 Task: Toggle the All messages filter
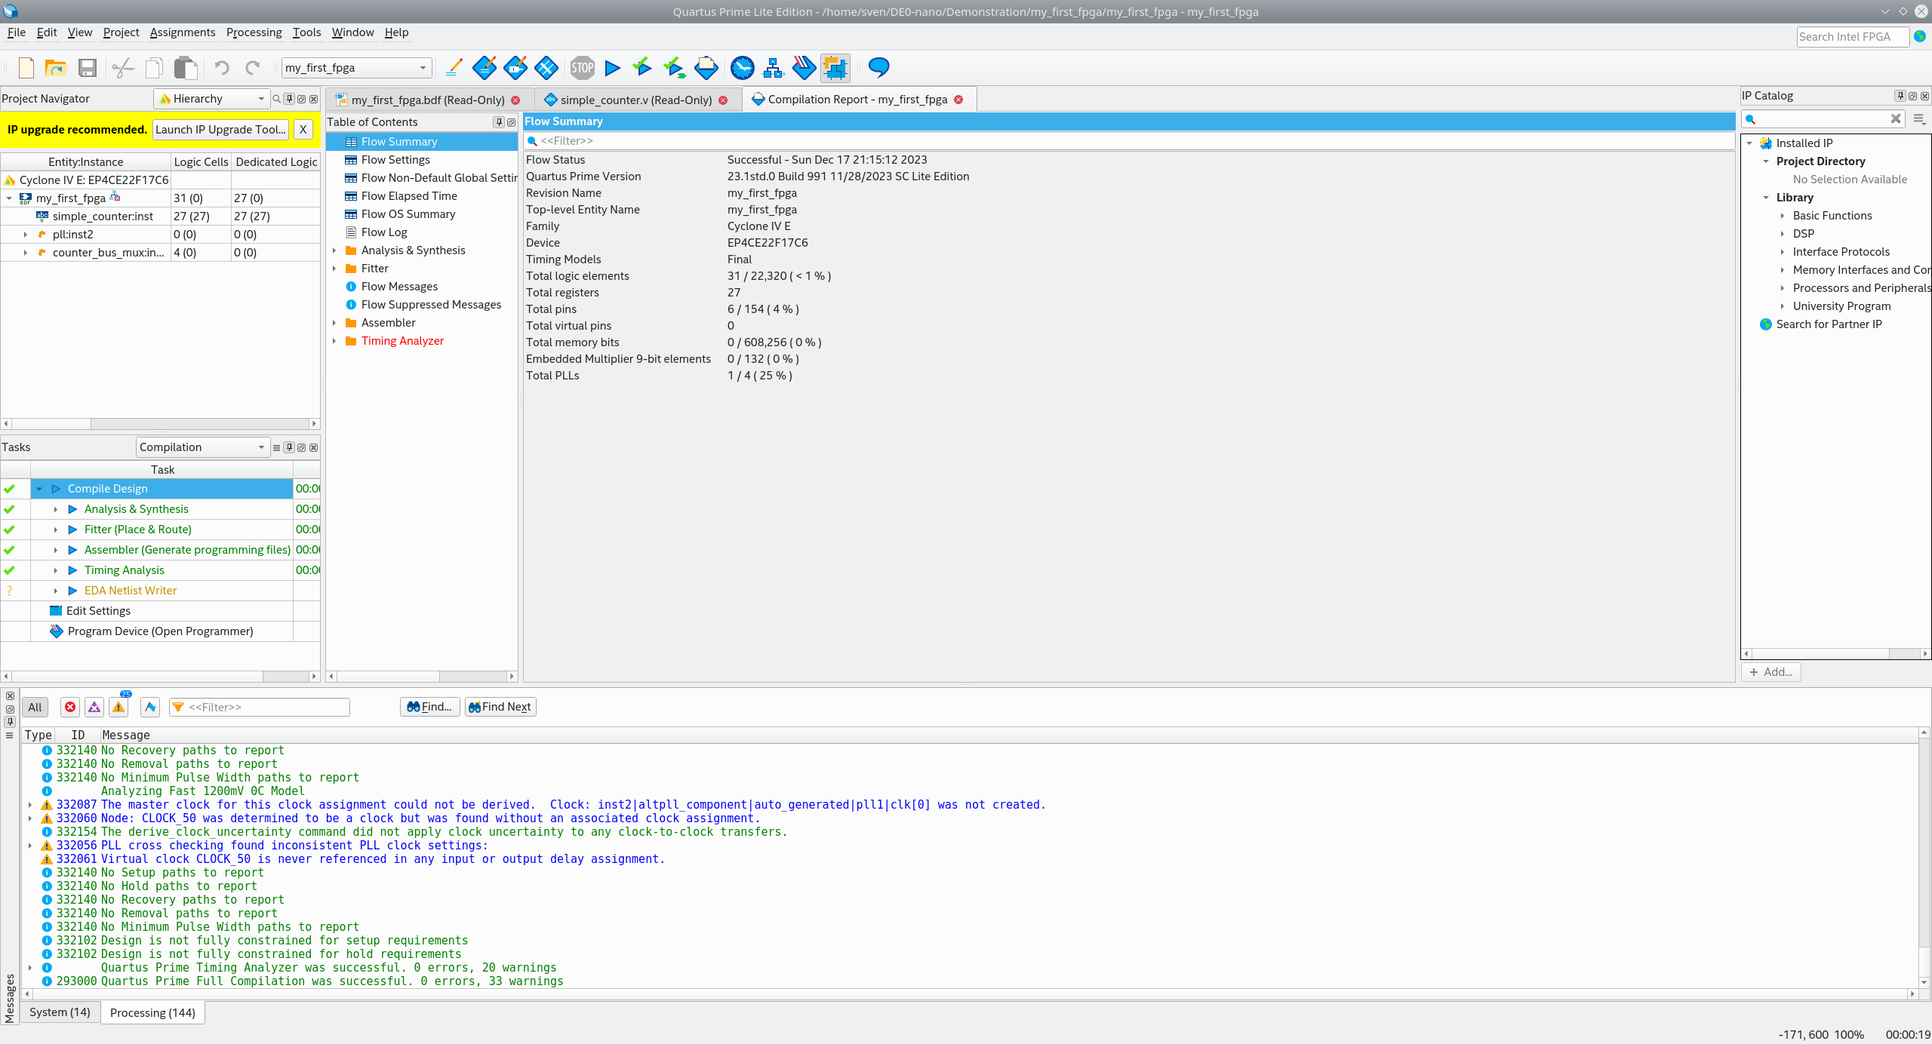[35, 707]
